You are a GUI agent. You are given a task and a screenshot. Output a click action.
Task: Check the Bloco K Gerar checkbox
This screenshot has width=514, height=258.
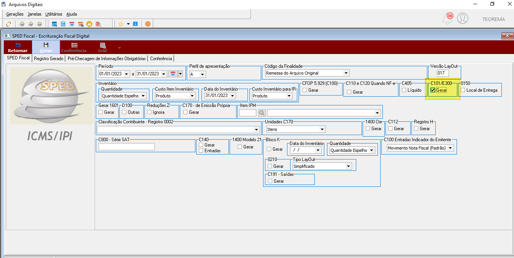[269, 149]
